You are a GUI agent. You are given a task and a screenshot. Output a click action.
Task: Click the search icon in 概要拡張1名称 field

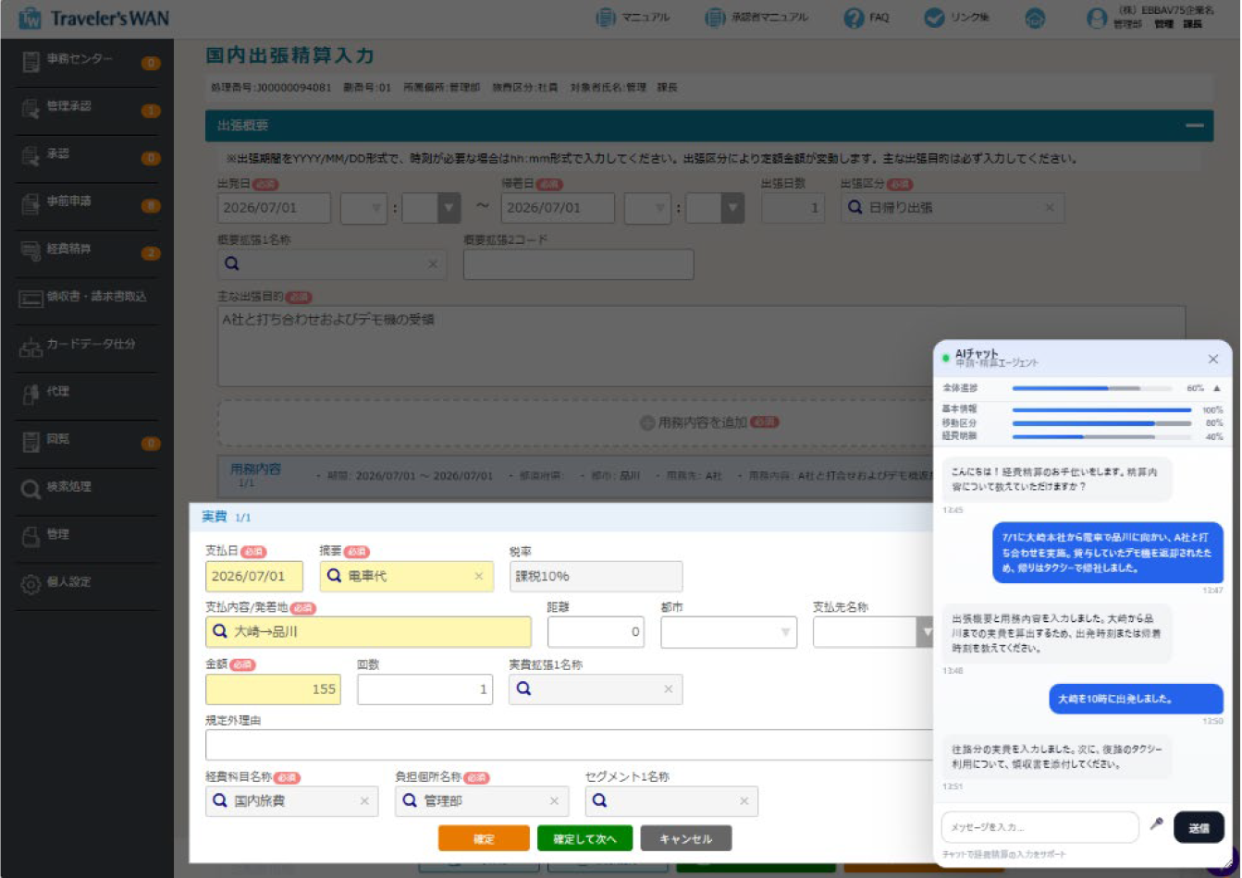click(x=232, y=263)
